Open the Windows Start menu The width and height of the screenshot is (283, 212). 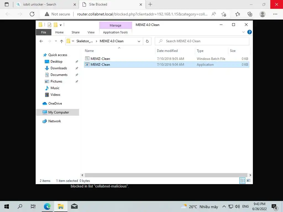point(7,206)
